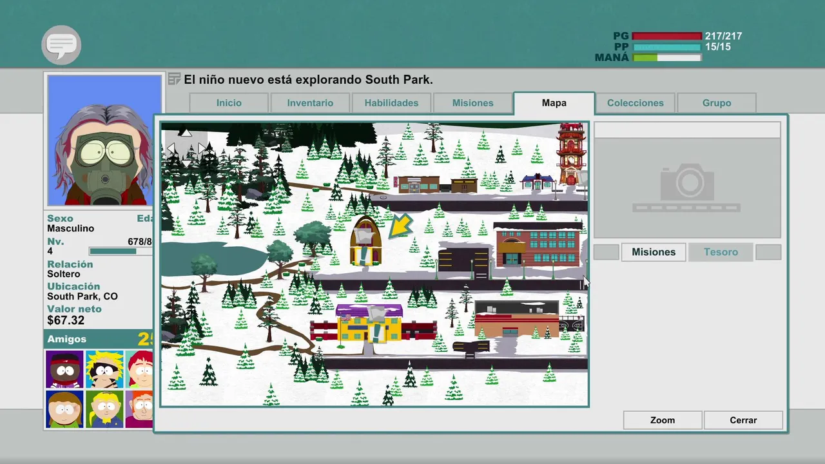Select the flat-roofed tan building near the school
825x464 pixels.
pyautogui.click(x=517, y=319)
